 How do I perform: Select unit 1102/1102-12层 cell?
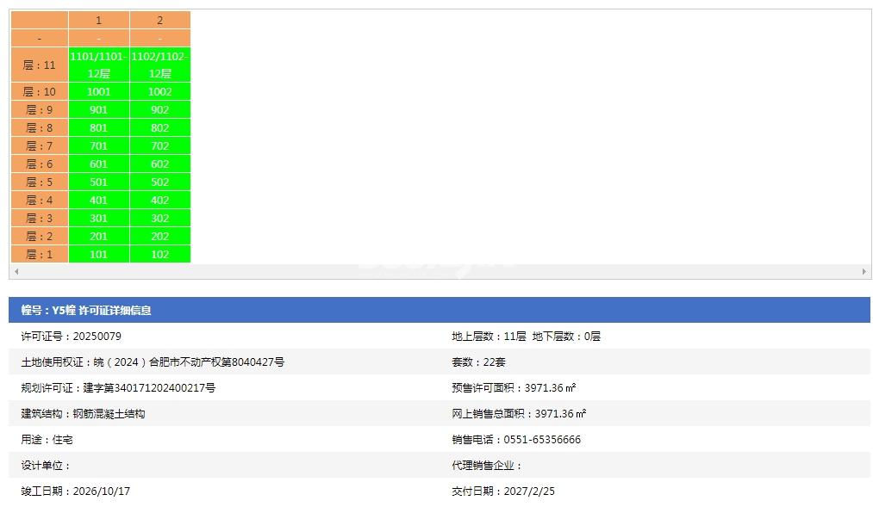[159, 65]
